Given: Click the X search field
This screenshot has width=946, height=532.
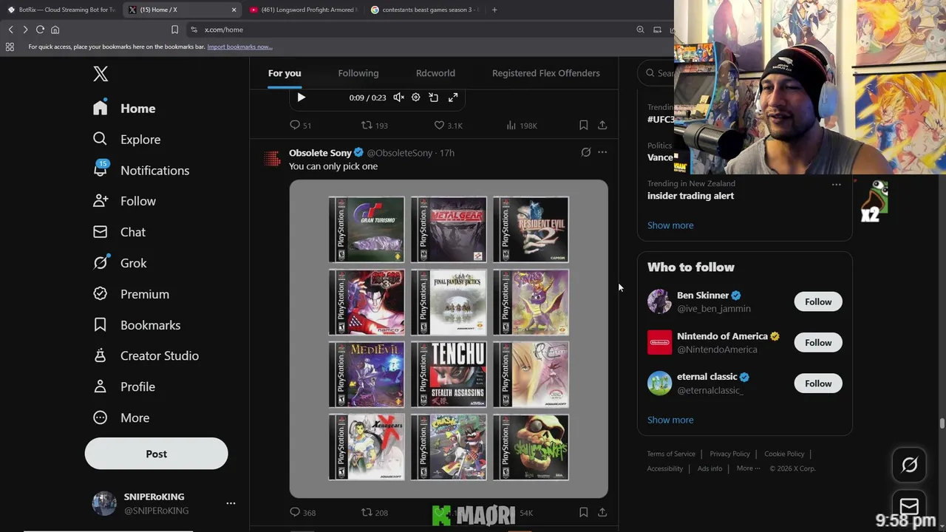Looking at the screenshot, I should [656, 73].
